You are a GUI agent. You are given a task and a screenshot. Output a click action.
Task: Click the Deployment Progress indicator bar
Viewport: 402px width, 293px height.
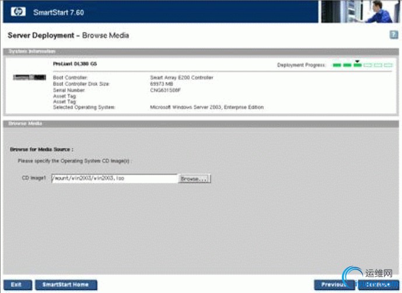[x=362, y=65]
